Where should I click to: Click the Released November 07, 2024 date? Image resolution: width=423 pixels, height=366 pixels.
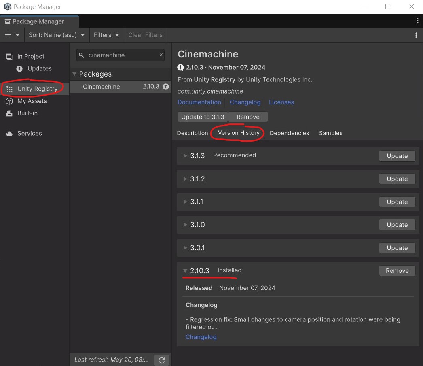[x=247, y=288]
